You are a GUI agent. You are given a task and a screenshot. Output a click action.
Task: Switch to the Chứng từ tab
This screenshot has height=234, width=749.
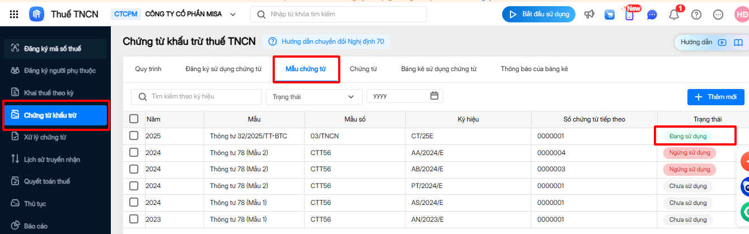pos(363,69)
